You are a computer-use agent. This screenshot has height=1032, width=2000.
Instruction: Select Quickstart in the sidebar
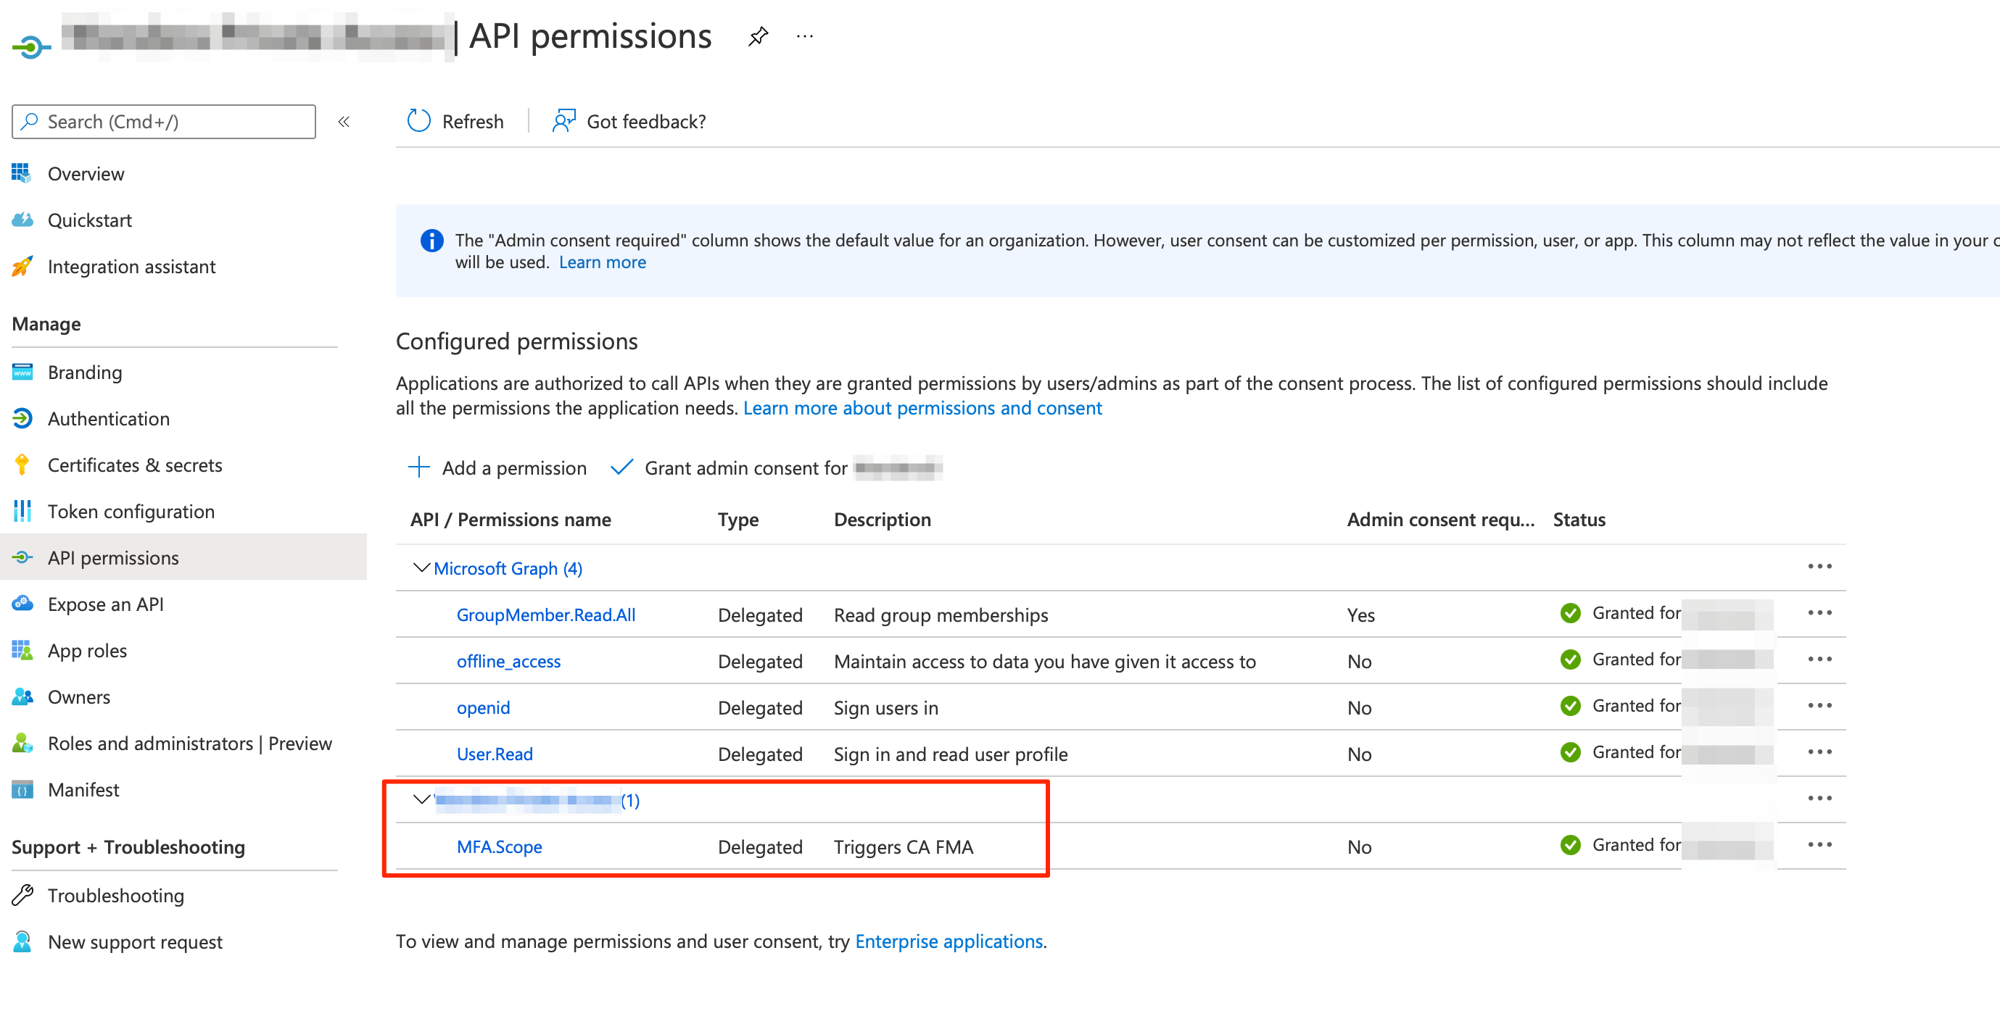90,220
